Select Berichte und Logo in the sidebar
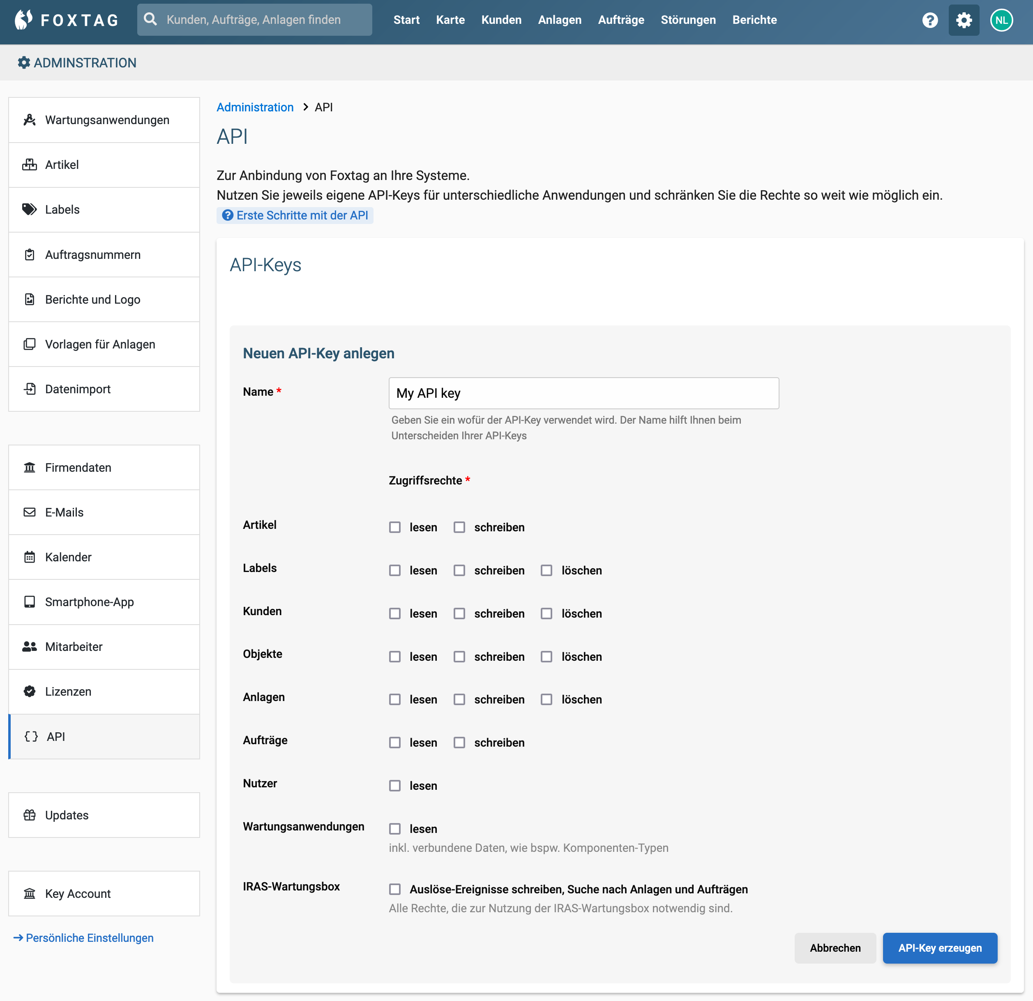 [x=92, y=299]
